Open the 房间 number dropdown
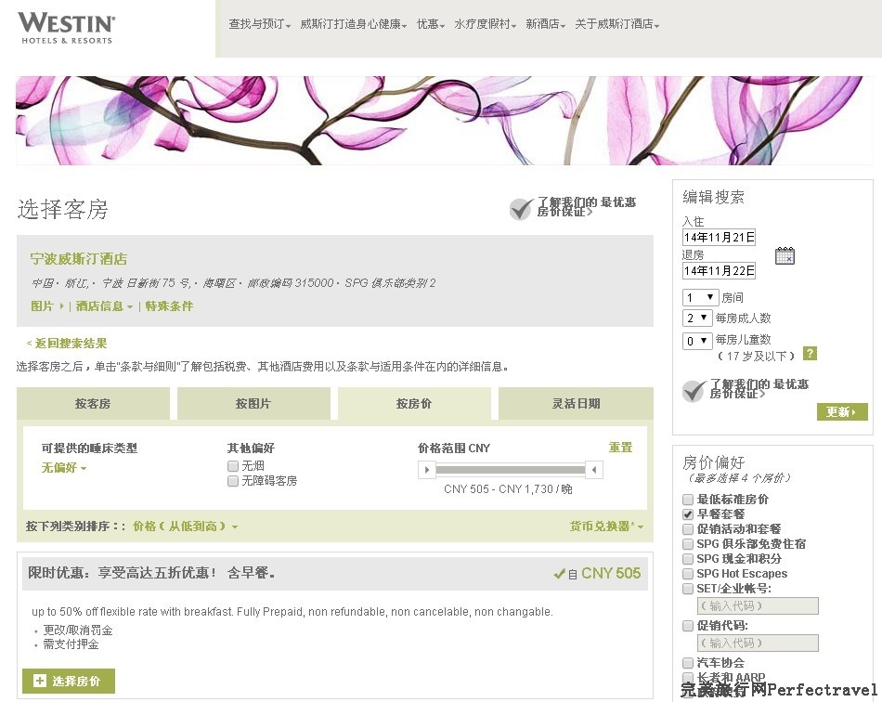 click(x=700, y=297)
